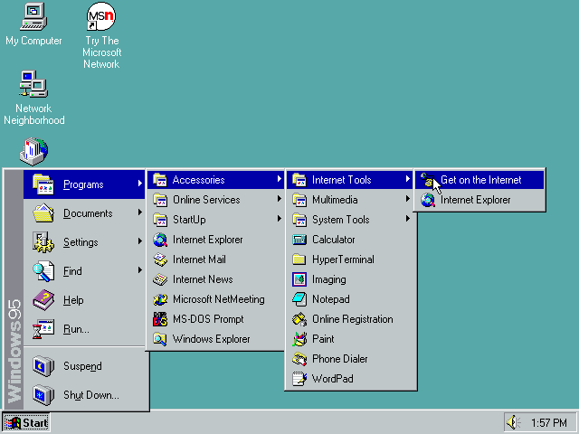This screenshot has height=434, width=579.
Task: Open MS-DOS Prompt
Action: [215, 319]
